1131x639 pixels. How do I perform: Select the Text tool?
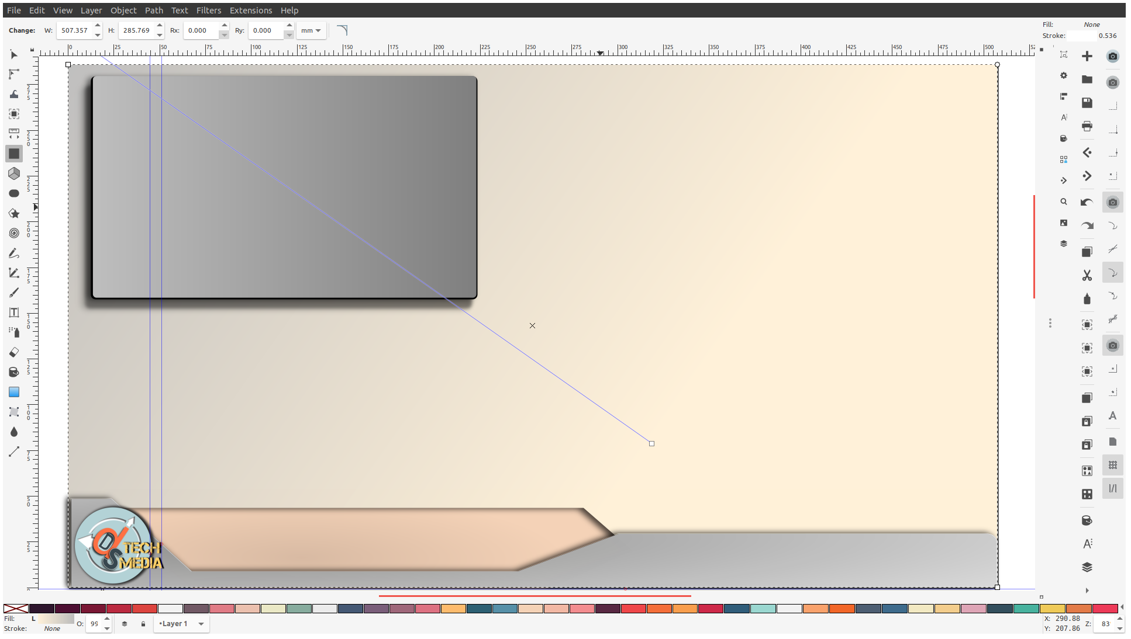[14, 312]
